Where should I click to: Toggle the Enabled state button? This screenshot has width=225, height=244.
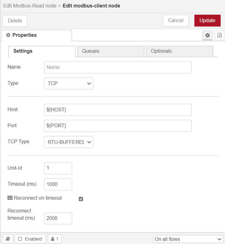click(30, 239)
